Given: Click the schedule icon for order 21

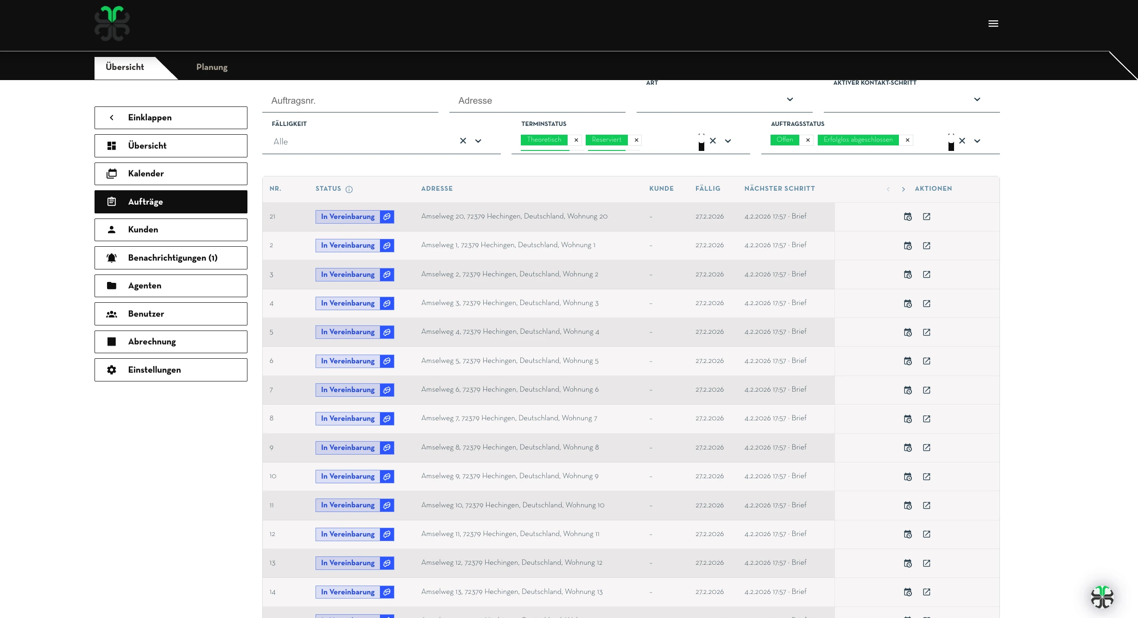Looking at the screenshot, I should coord(908,217).
